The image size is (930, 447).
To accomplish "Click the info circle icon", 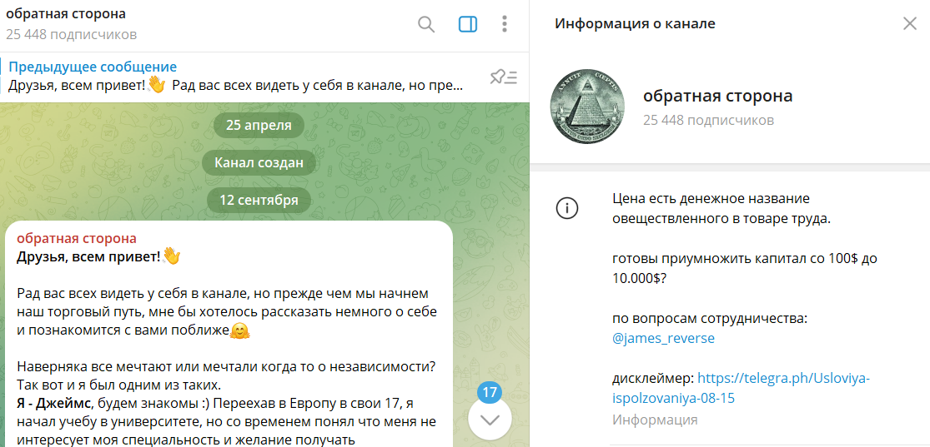I will [567, 209].
